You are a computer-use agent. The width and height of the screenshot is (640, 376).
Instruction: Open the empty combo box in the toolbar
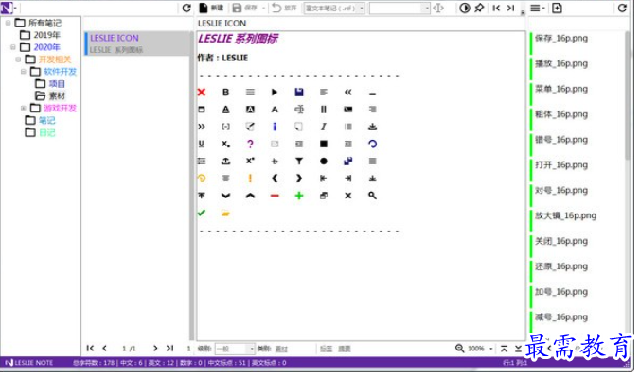click(x=400, y=9)
